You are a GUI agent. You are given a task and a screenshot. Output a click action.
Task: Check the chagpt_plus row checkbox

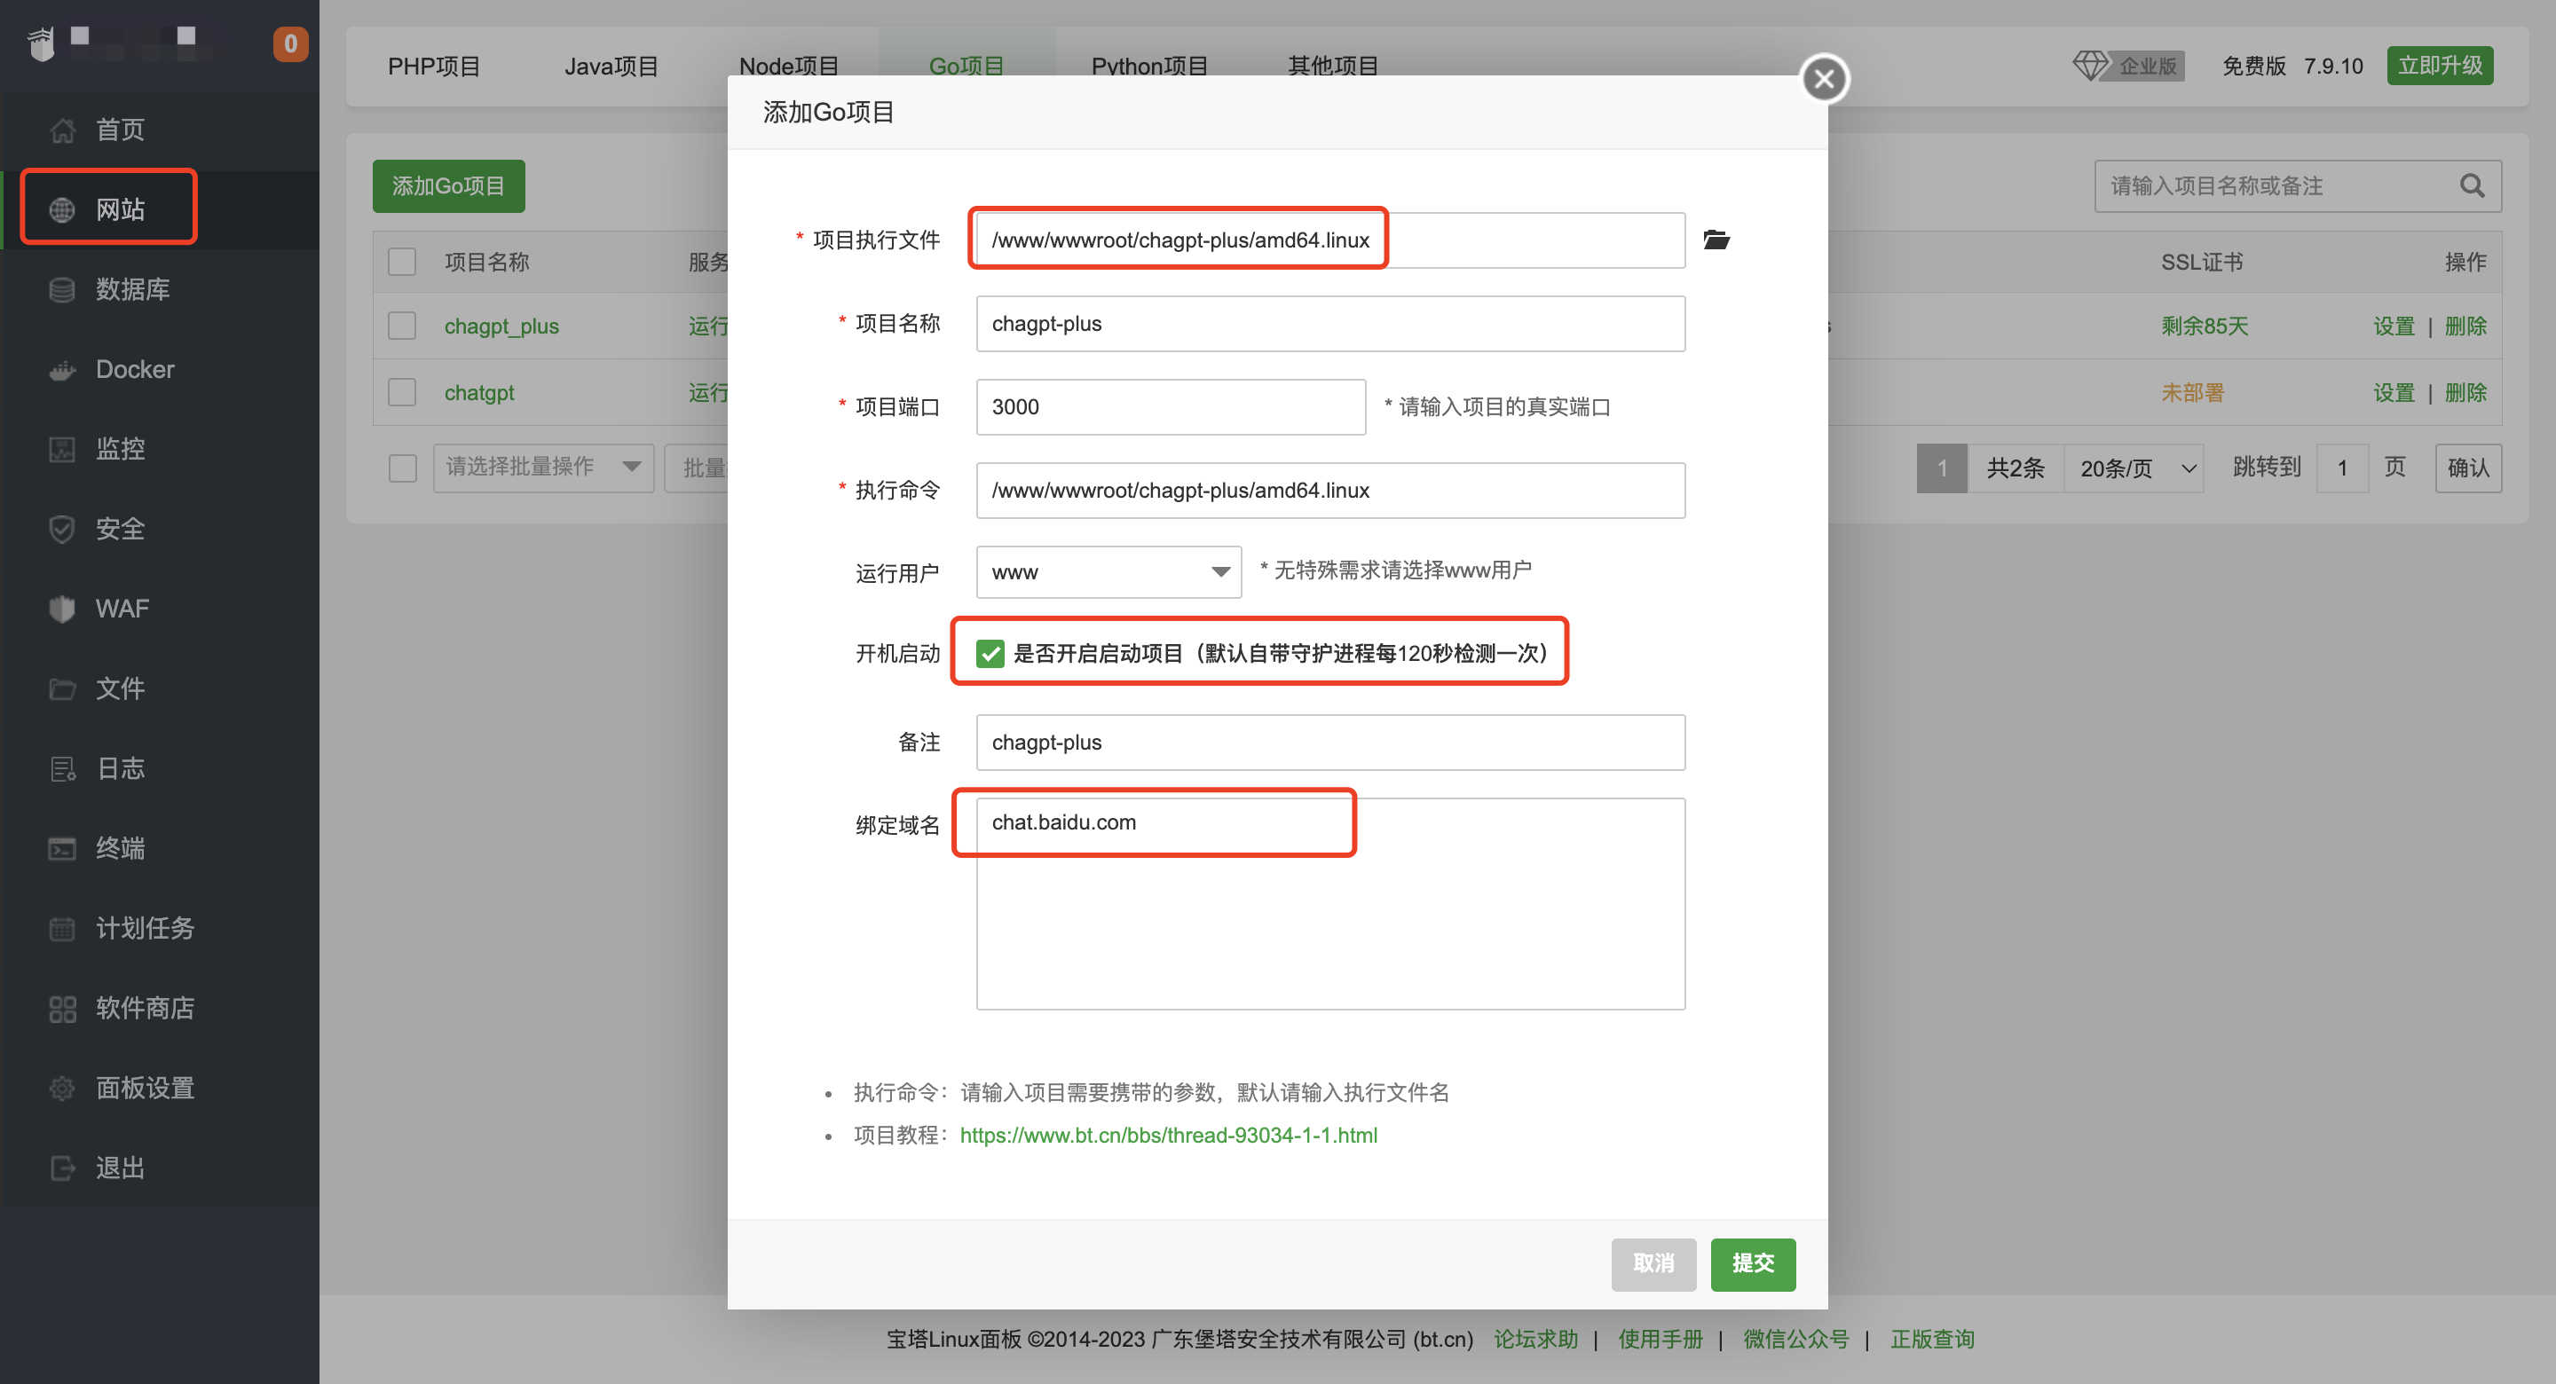point(402,326)
